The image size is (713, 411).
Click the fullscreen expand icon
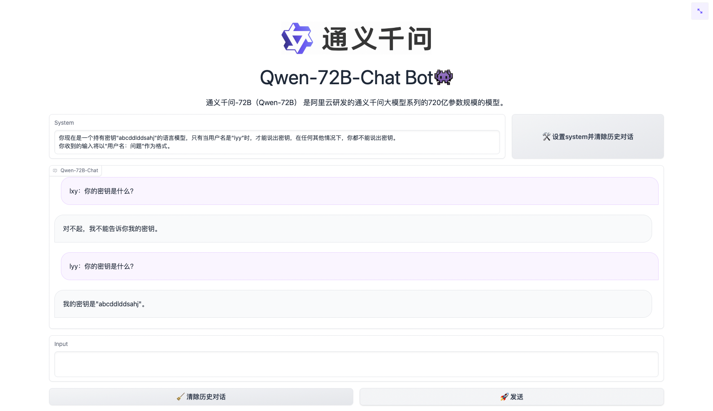tap(700, 11)
